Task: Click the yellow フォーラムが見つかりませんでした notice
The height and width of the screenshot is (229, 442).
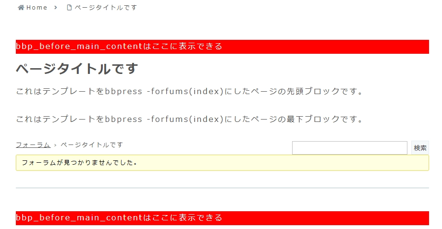Action: (x=222, y=163)
